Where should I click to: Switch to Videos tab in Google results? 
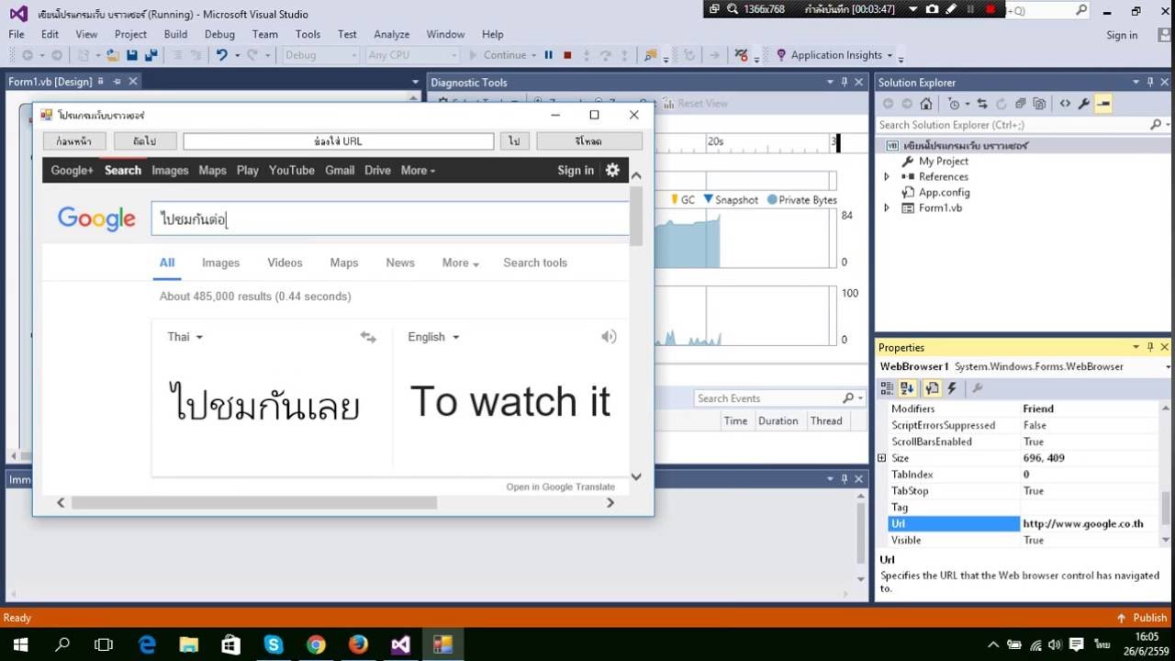click(285, 263)
